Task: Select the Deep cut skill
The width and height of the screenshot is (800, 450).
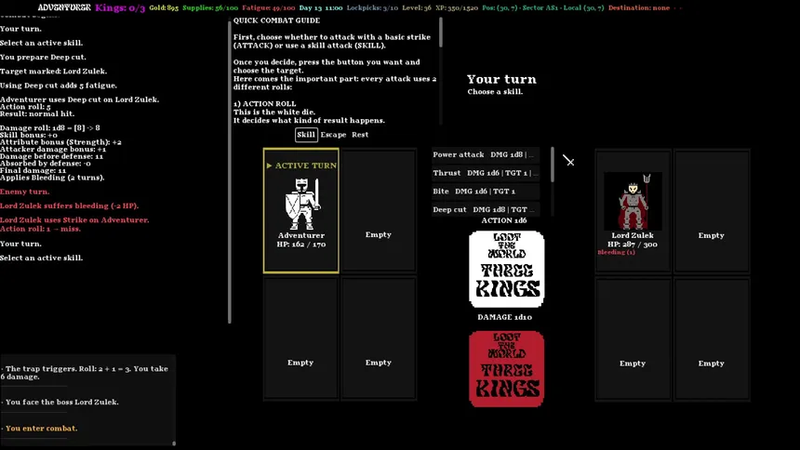Action: click(x=486, y=210)
